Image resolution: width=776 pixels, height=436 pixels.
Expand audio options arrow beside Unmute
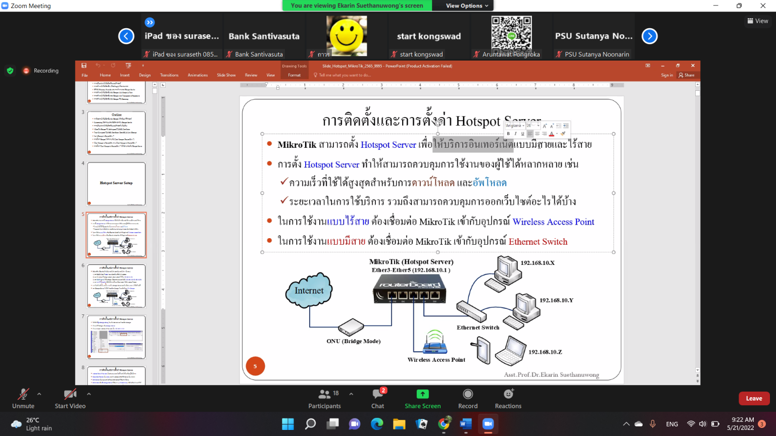[x=39, y=394]
